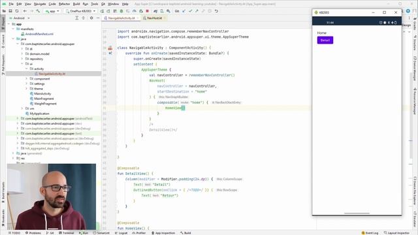Open AndroidManifest.xml in tree

pos(39,34)
